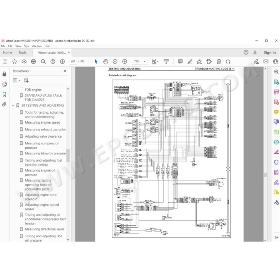Open the attachments paperclip panel icon

click(4, 104)
